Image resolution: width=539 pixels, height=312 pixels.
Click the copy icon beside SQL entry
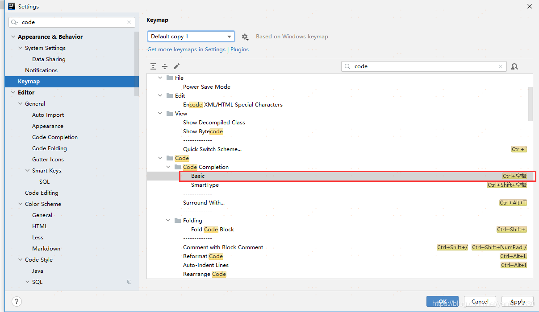129,282
